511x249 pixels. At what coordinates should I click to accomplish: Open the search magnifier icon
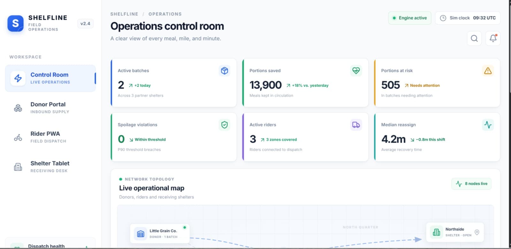pyautogui.click(x=474, y=39)
